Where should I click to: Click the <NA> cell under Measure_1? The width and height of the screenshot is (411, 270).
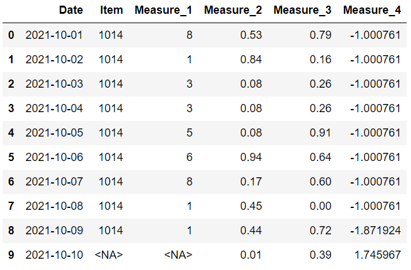[178, 255]
